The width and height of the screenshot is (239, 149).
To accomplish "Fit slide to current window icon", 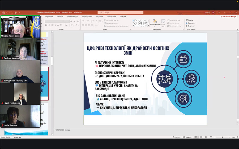I will pyautogui.click(x=237, y=137).
